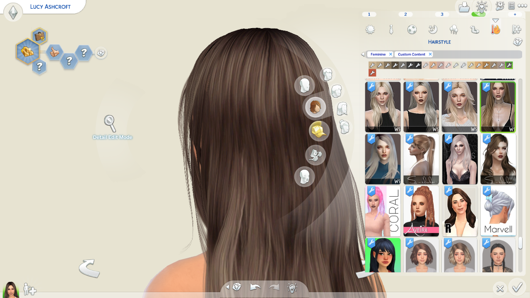The image size is (530, 298).
Task: Remove the Custom Content filter
Action: (x=430, y=54)
